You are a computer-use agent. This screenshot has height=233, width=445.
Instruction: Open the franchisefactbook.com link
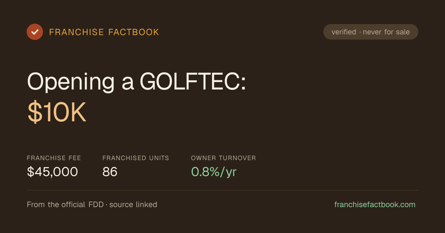point(375,205)
